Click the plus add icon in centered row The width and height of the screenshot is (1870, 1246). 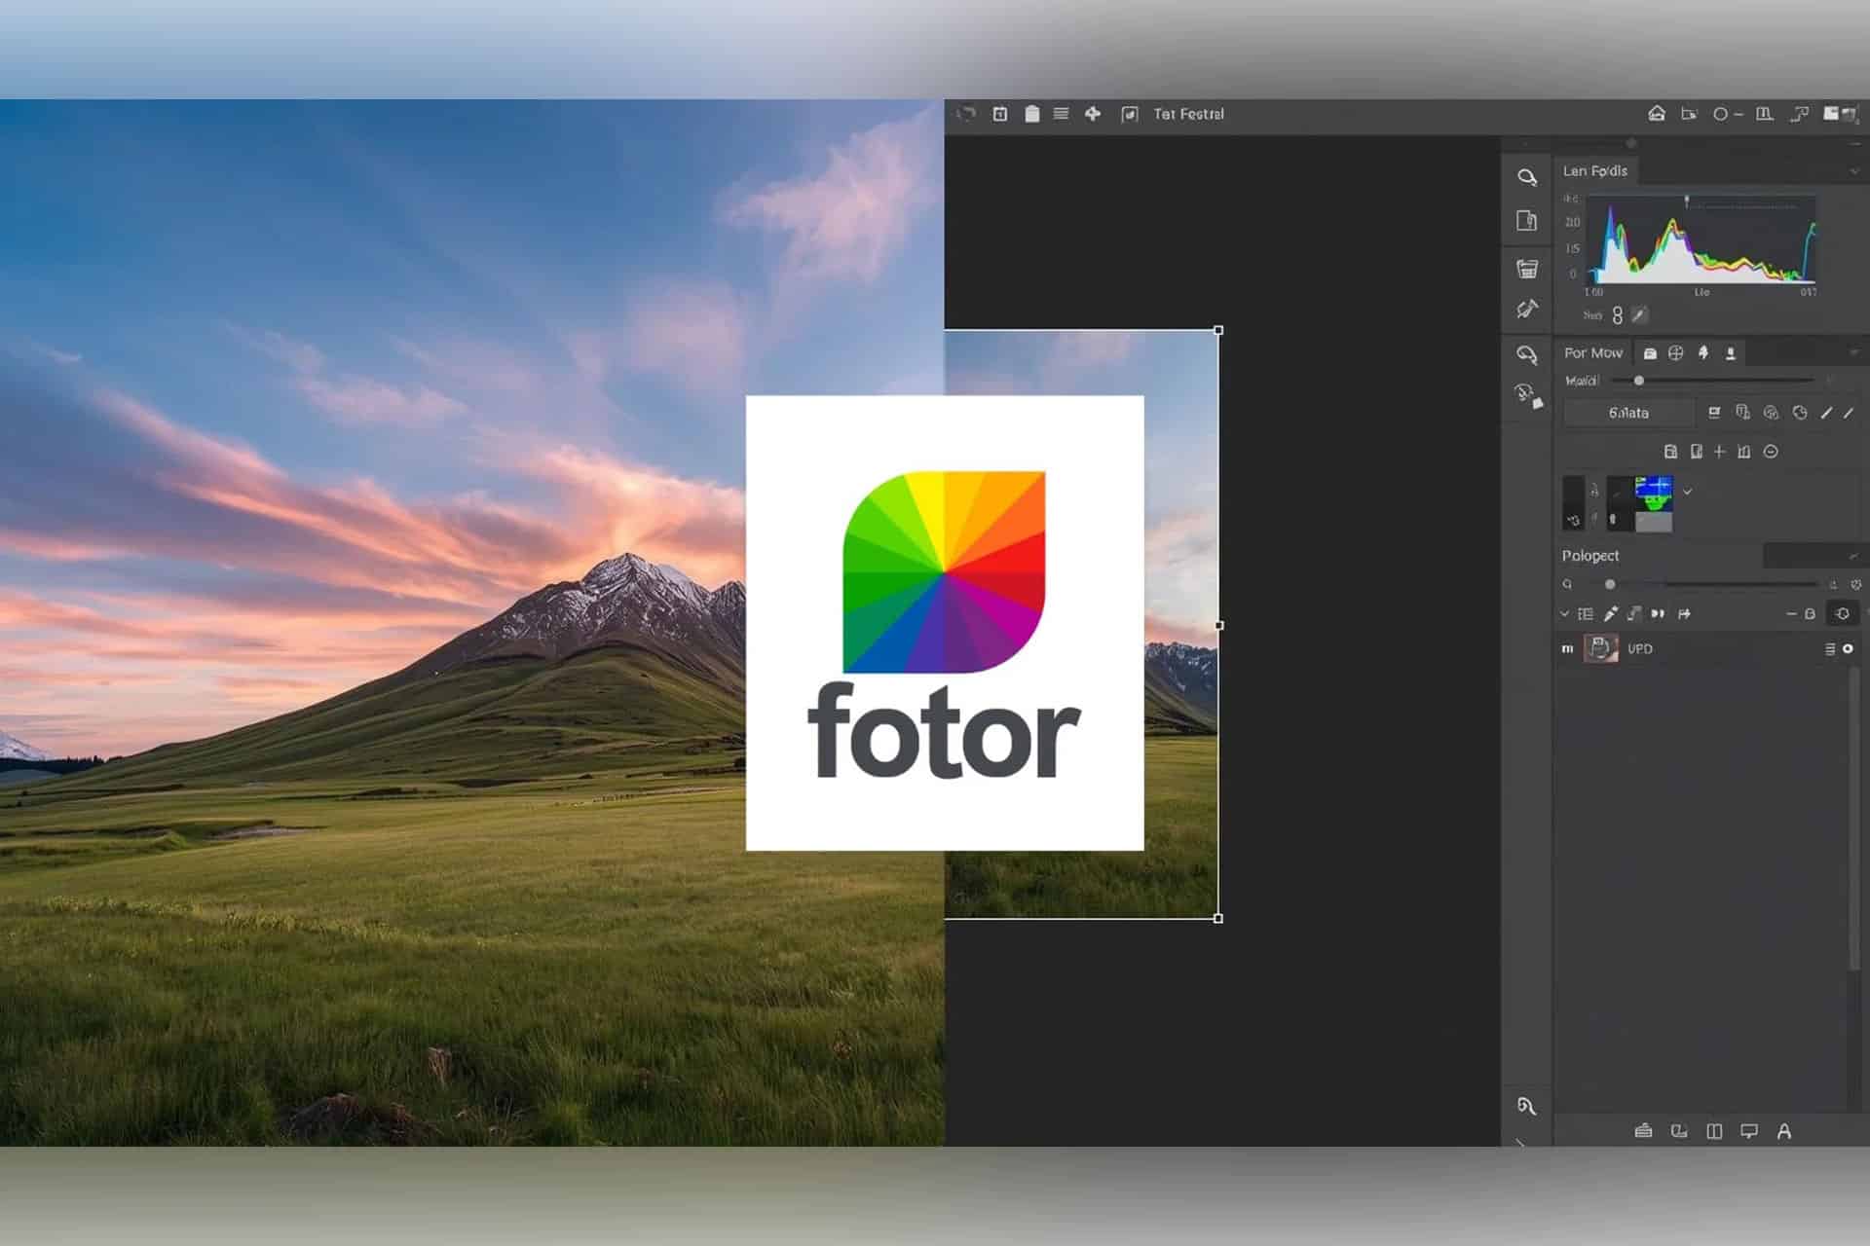(1719, 452)
